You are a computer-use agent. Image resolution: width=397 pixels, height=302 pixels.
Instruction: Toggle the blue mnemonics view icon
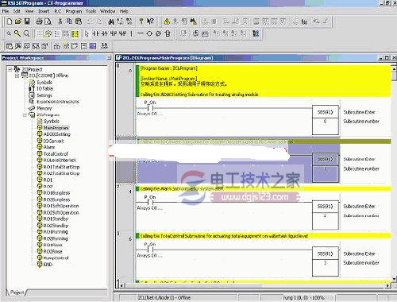pos(93,46)
